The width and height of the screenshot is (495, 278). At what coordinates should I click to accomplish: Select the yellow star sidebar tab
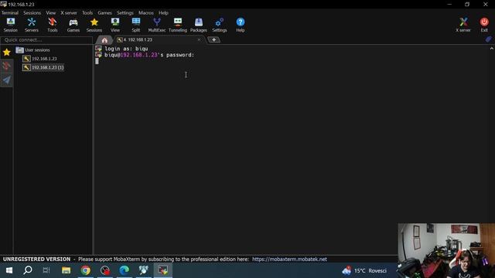click(x=7, y=53)
